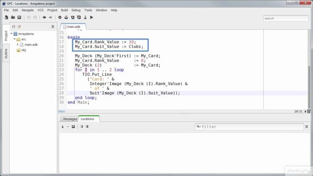
Task: Expand the main.adb file node
Action: click(x=18, y=44)
